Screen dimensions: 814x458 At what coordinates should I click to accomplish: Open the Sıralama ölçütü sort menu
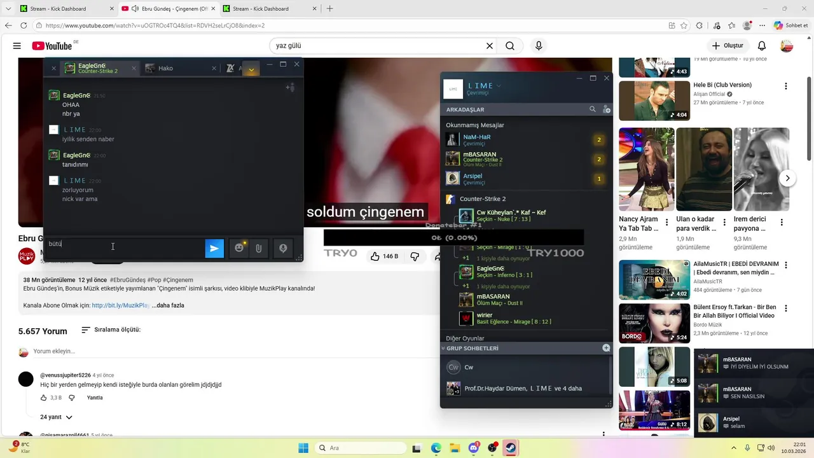coord(111,330)
